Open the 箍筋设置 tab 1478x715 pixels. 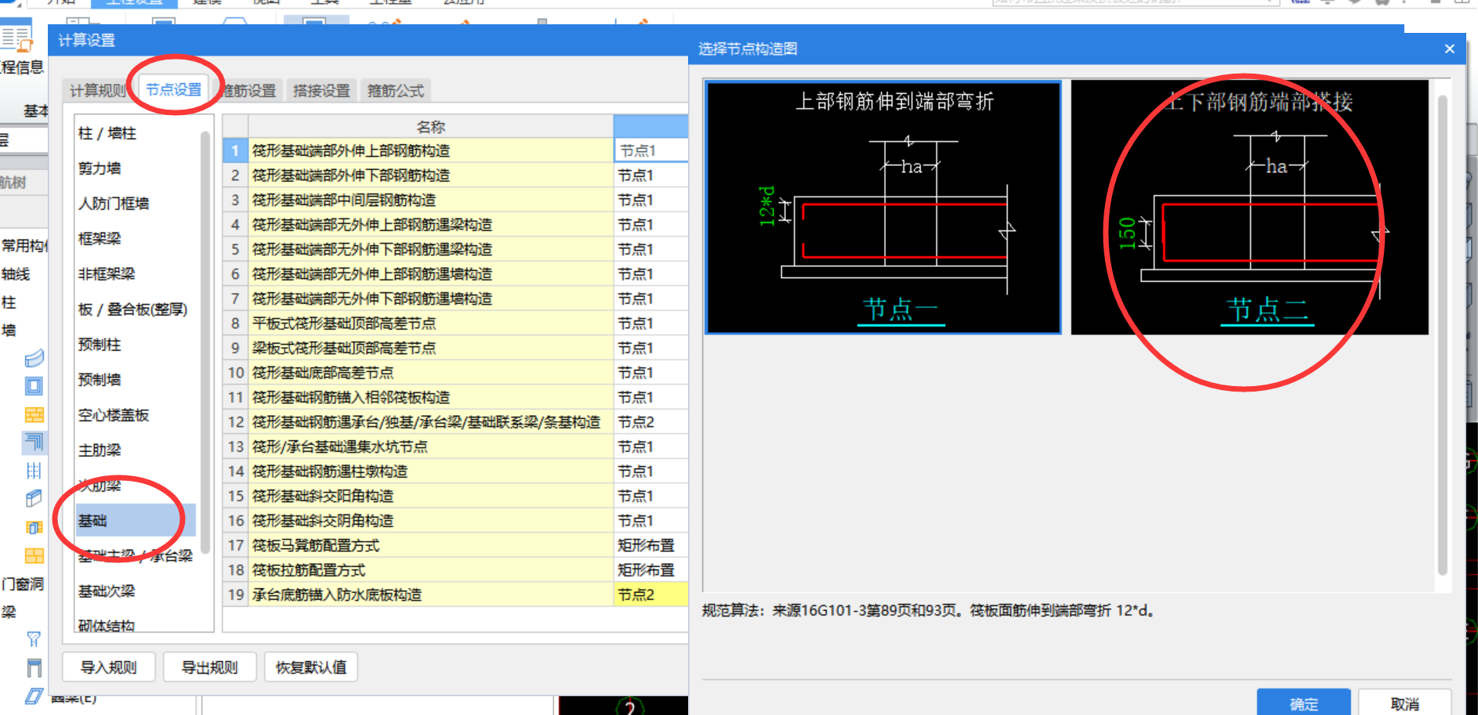pos(249,91)
